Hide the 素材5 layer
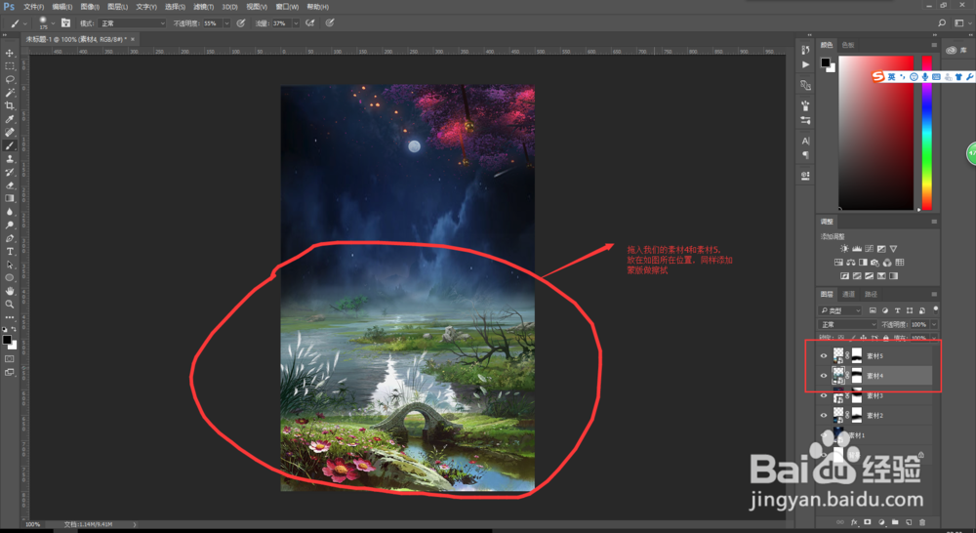Viewport: 976px width, 533px height. pos(824,356)
